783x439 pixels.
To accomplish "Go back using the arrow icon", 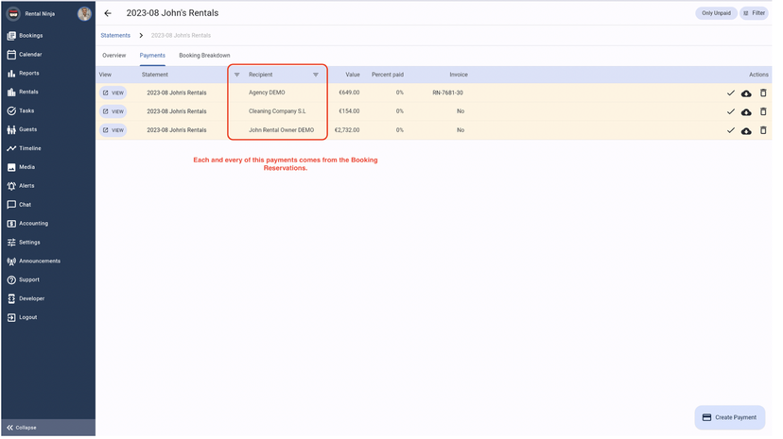I will pos(109,13).
